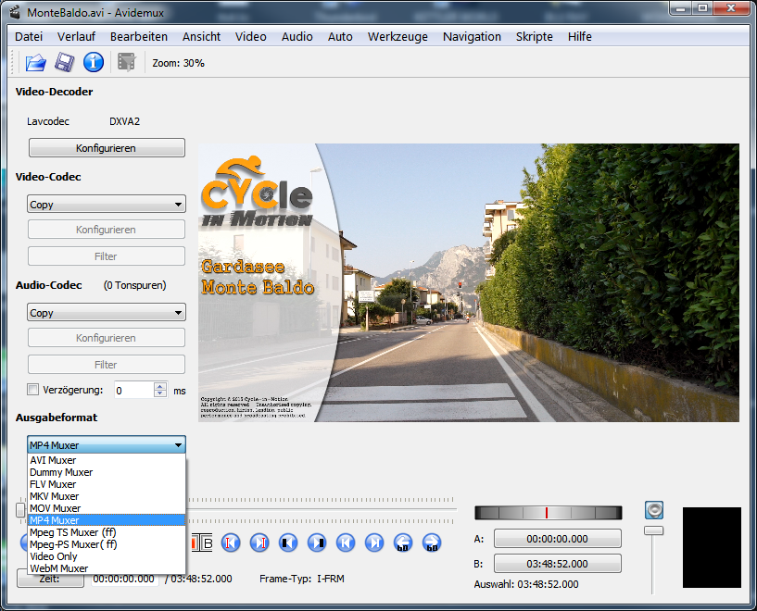Open the Hilfe menu

click(x=579, y=37)
